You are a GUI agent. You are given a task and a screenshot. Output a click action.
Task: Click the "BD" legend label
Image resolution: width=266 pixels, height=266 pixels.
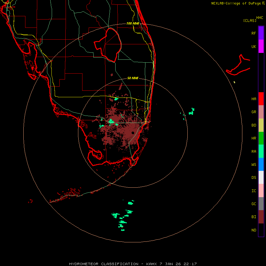click(254, 125)
